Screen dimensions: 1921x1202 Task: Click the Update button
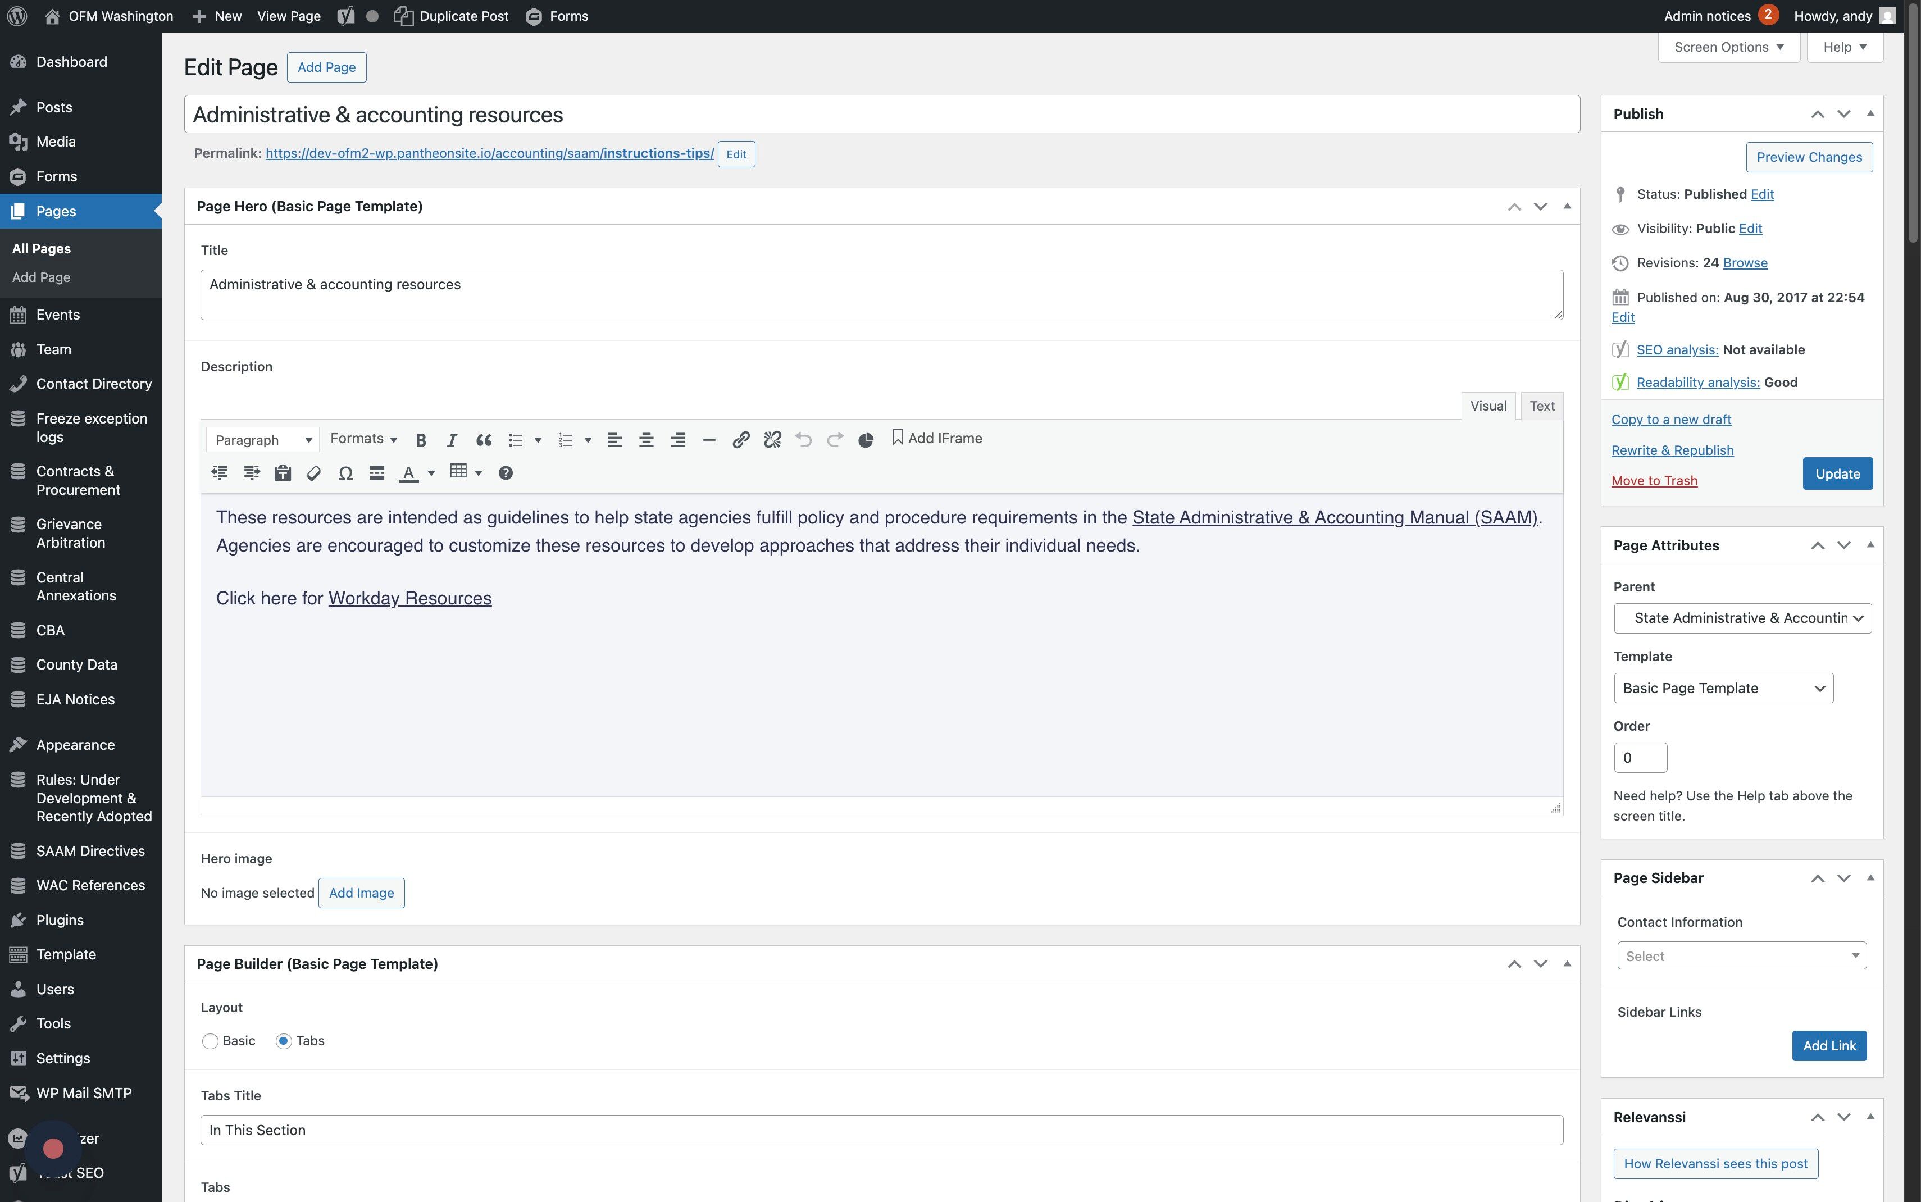click(1837, 474)
